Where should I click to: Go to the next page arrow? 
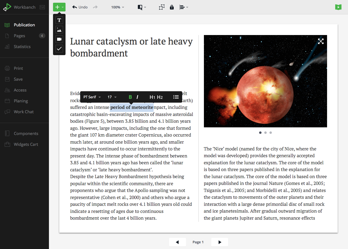coord(220,242)
